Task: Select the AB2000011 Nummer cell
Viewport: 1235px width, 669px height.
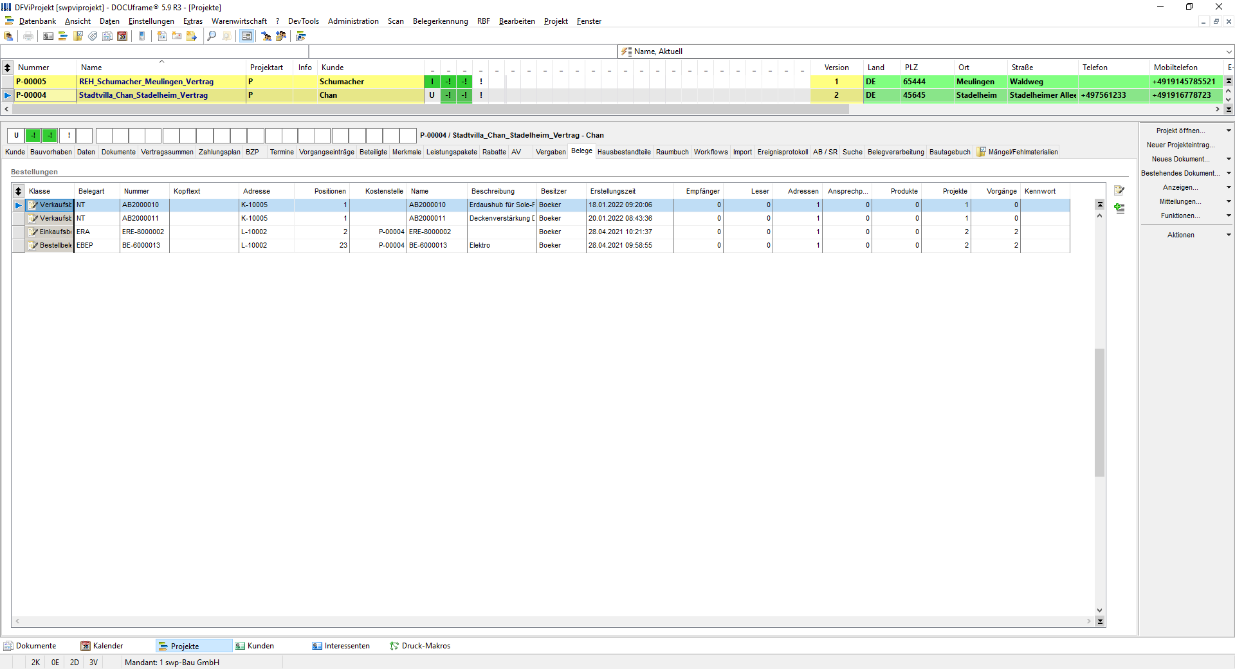Action: (145, 218)
